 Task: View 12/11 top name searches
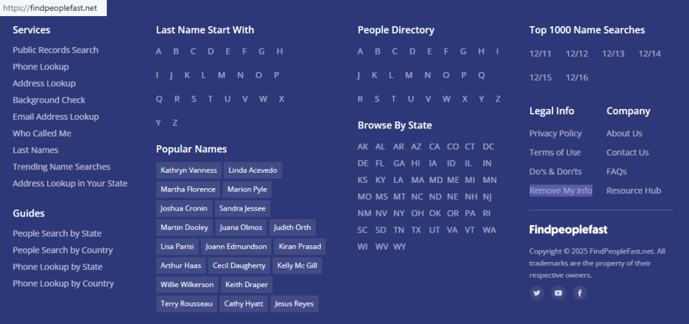click(540, 54)
